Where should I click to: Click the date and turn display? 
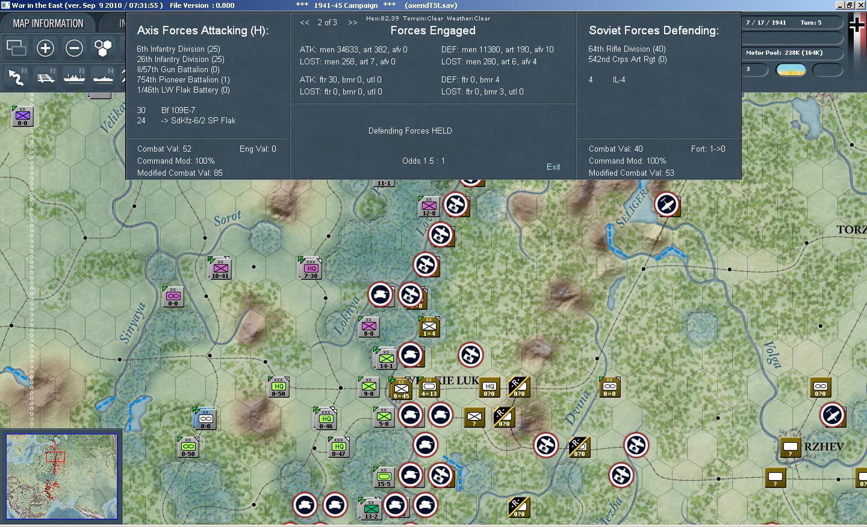tap(791, 23)
